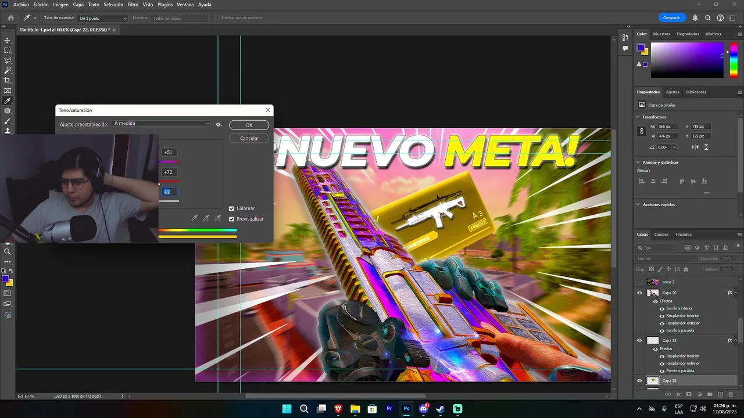Open the Imagen menu

pos(60,5)
